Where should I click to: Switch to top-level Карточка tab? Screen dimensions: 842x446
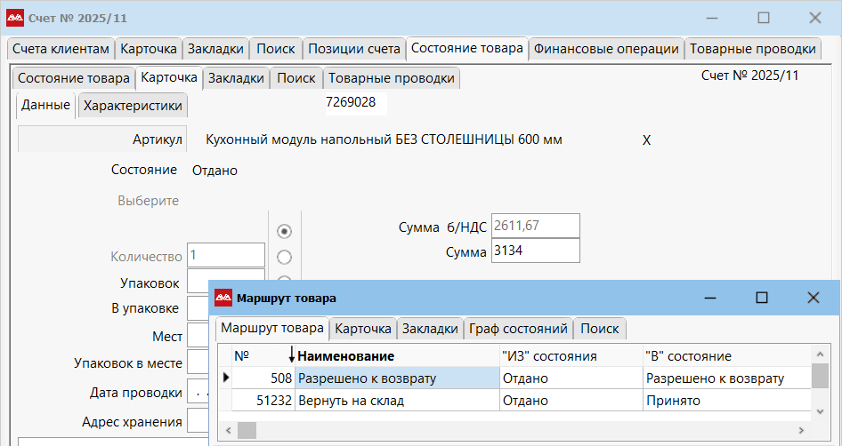coord(149,49)
